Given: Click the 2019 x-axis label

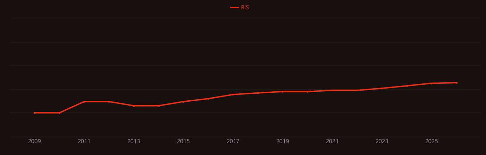Looking at the screenshot, I should coord(283,142).
